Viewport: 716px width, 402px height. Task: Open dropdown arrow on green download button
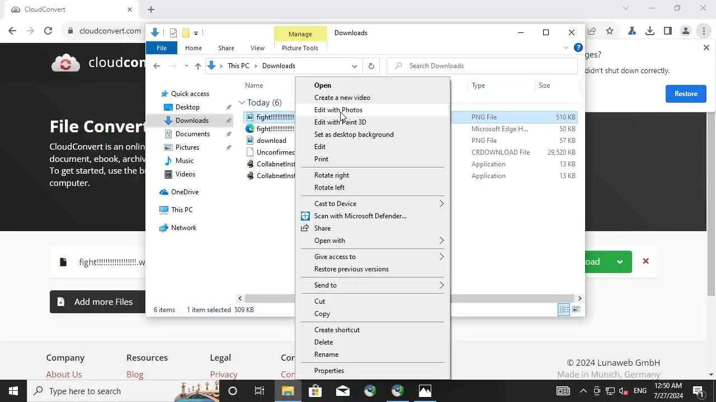tap(620, 261)
